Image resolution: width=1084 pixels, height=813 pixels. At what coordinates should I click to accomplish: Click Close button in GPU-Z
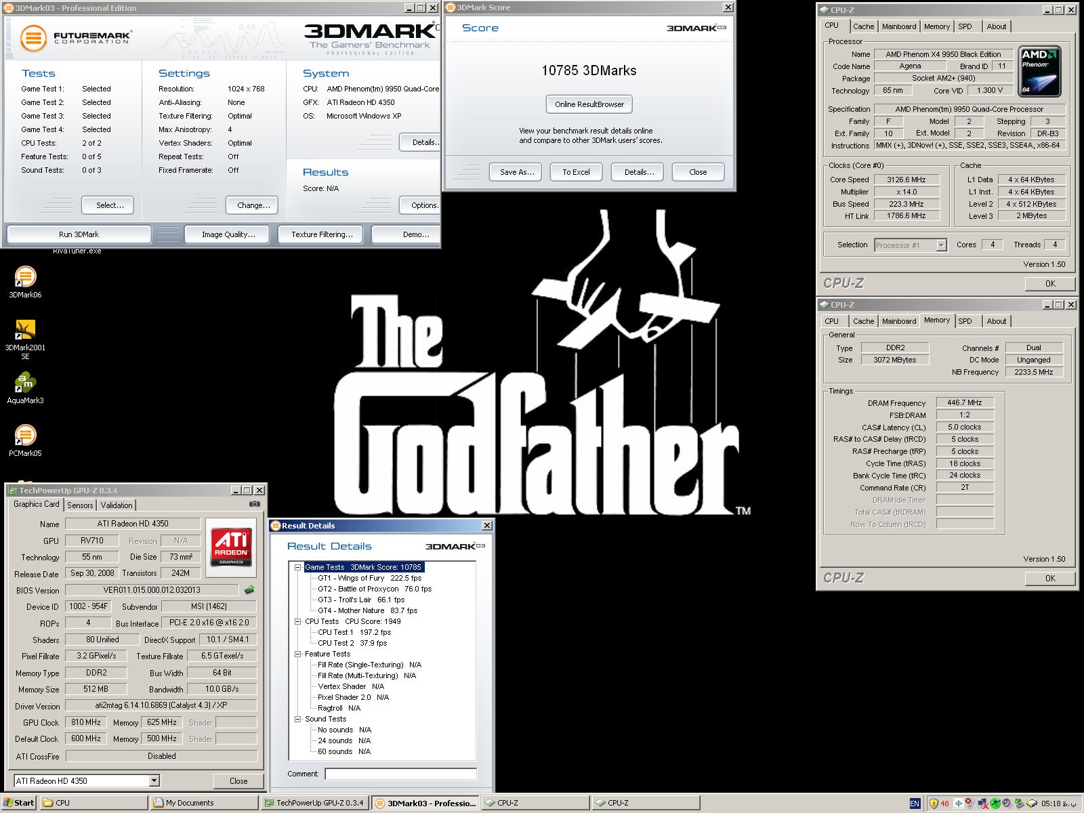tap(238, 781)
